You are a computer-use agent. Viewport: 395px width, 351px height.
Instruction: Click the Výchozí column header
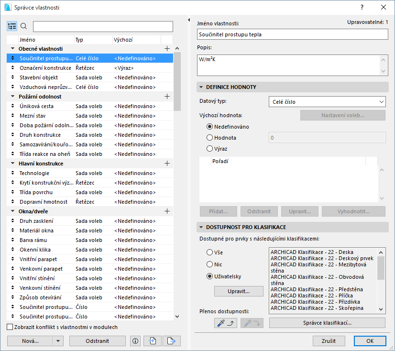(137, 40)
